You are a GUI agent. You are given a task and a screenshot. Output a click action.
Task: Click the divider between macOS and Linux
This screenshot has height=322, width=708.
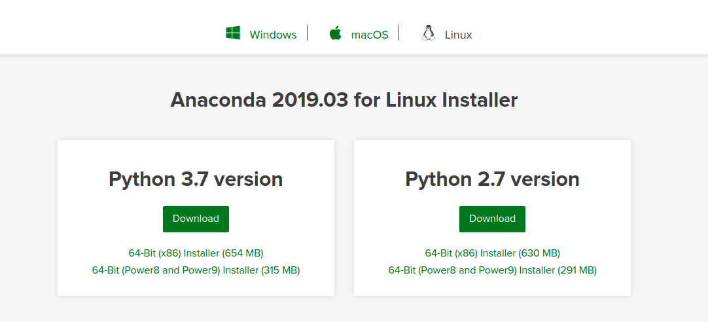399,33
